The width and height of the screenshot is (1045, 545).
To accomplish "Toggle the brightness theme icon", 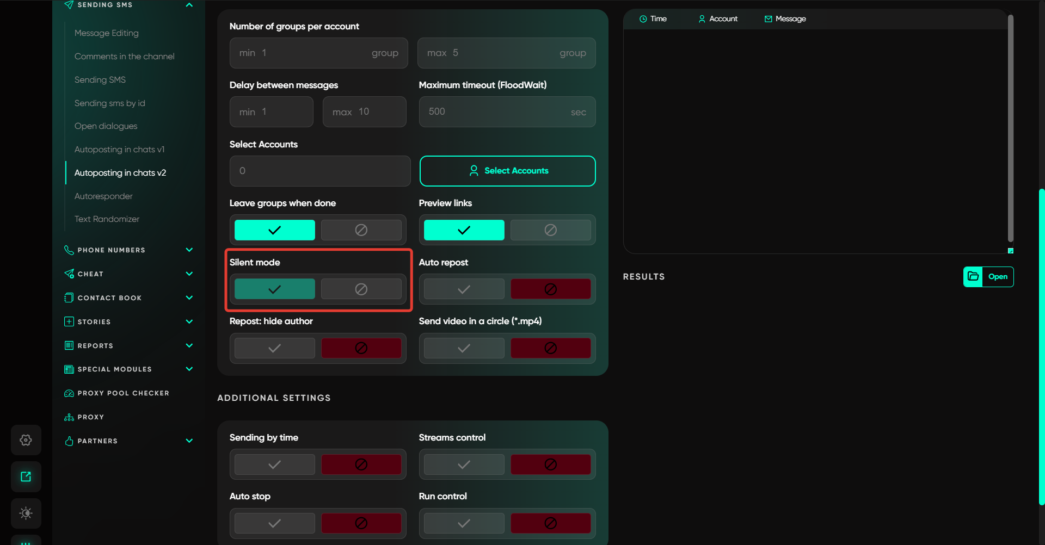I will click(x=26, y=513).
